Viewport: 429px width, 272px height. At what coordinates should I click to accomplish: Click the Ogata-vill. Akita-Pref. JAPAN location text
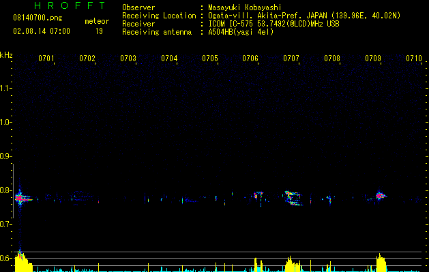pyautogui.click(x=304, y=16)
